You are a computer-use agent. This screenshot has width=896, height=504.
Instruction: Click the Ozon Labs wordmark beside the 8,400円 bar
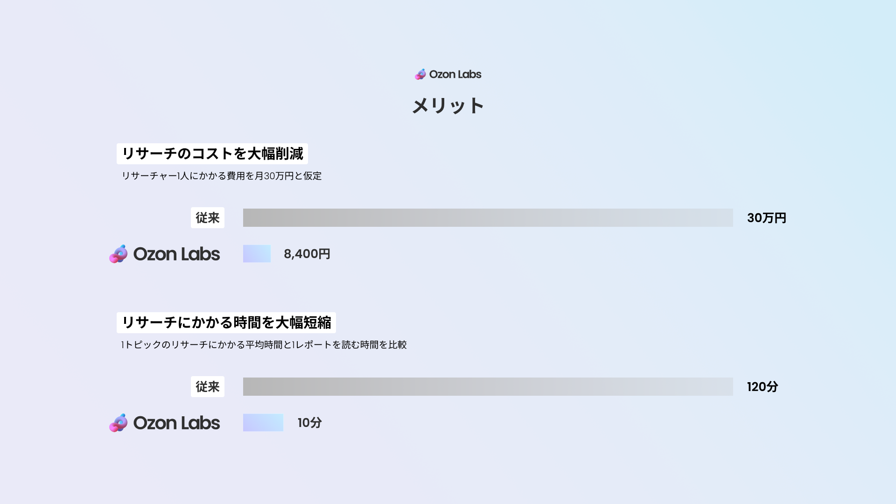176,254
